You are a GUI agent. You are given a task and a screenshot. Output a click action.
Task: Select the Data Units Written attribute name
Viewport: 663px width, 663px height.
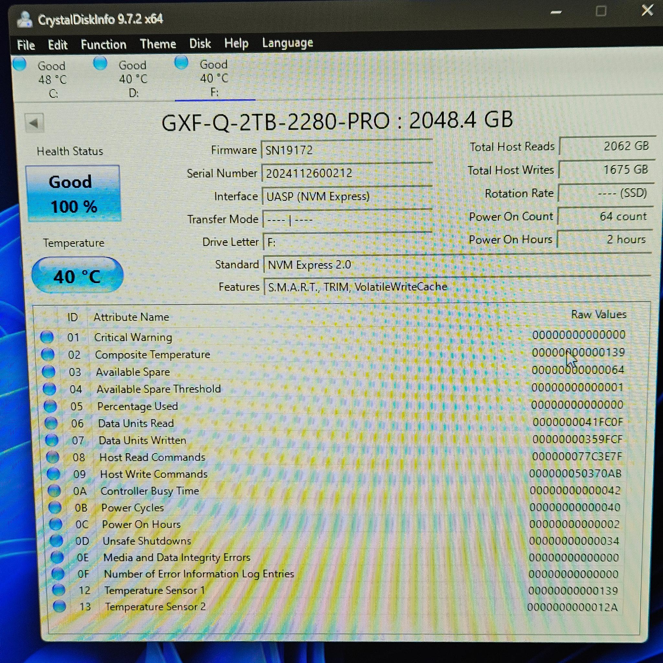142,440
